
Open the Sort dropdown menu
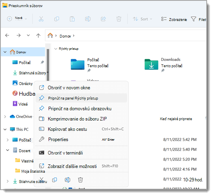(x=142, y=19)
